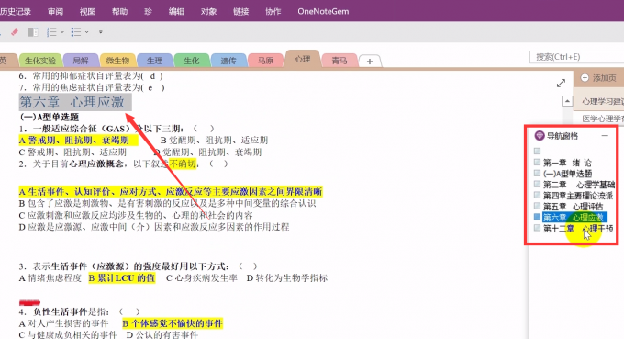
Task: Switch to the 心理 section tab
Action: 303,60
